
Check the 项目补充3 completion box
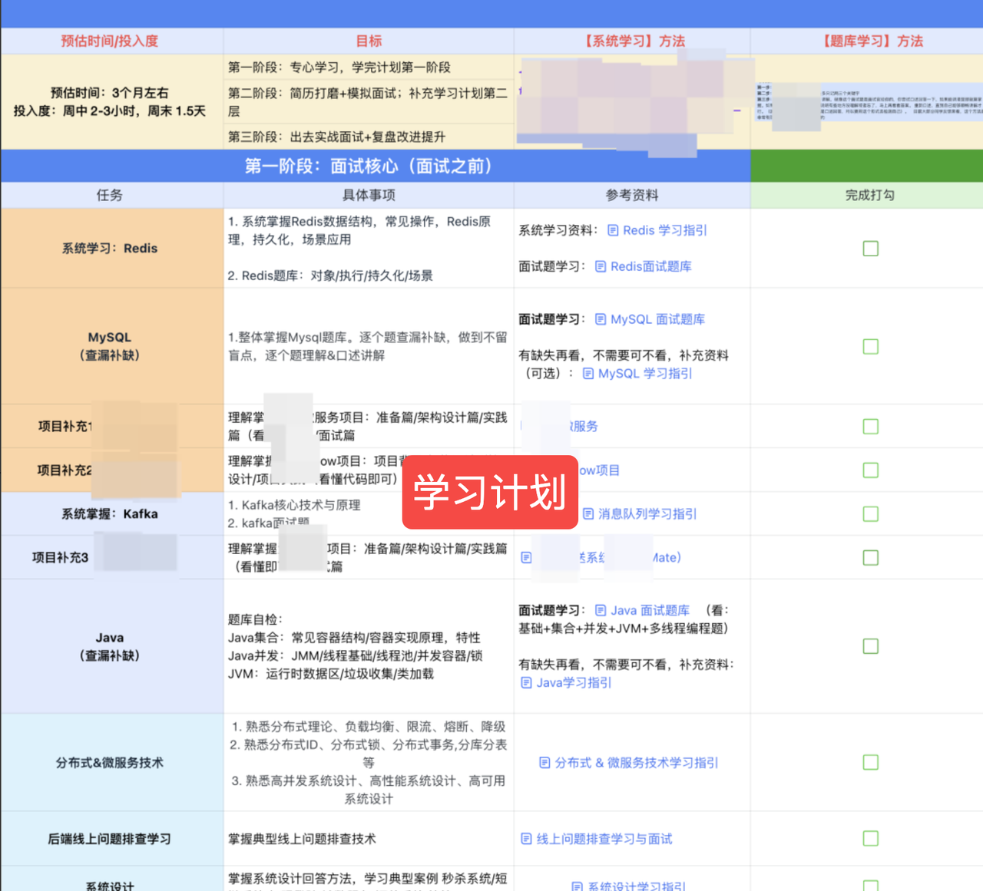tap(870, 558)
